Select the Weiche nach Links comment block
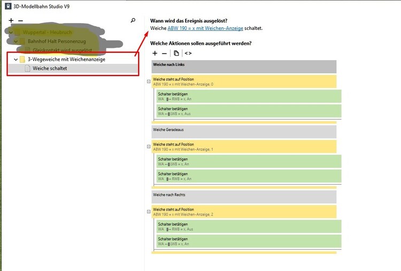401x271 pixels. tap(244, 67)
